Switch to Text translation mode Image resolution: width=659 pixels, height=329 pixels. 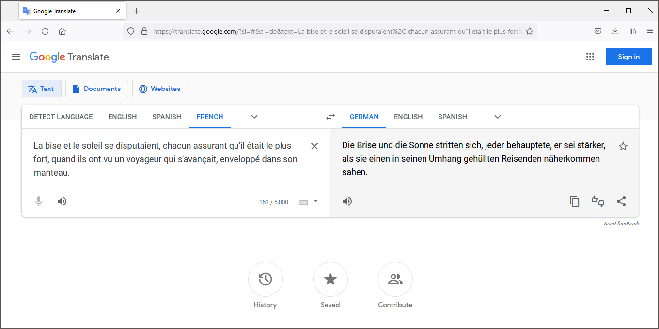[x=42, y=89]
